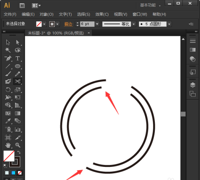
Task: Choose the Scissors tool
Action: coord(18,81)
